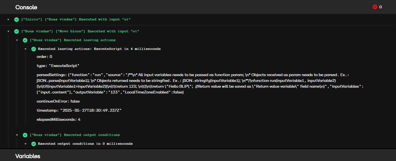
Task: Expand the Início Boas vindas log entry
Action: pos(9,20)
